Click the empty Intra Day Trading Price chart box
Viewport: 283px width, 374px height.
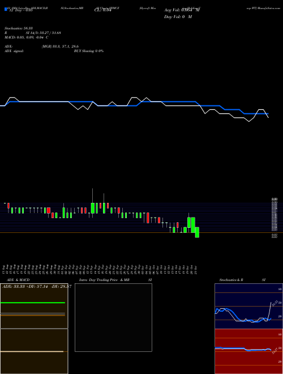coord(113,317)
